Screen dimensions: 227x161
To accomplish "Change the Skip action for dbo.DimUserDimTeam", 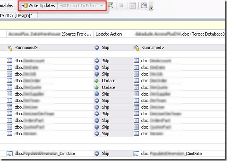I will pos(105,114).
